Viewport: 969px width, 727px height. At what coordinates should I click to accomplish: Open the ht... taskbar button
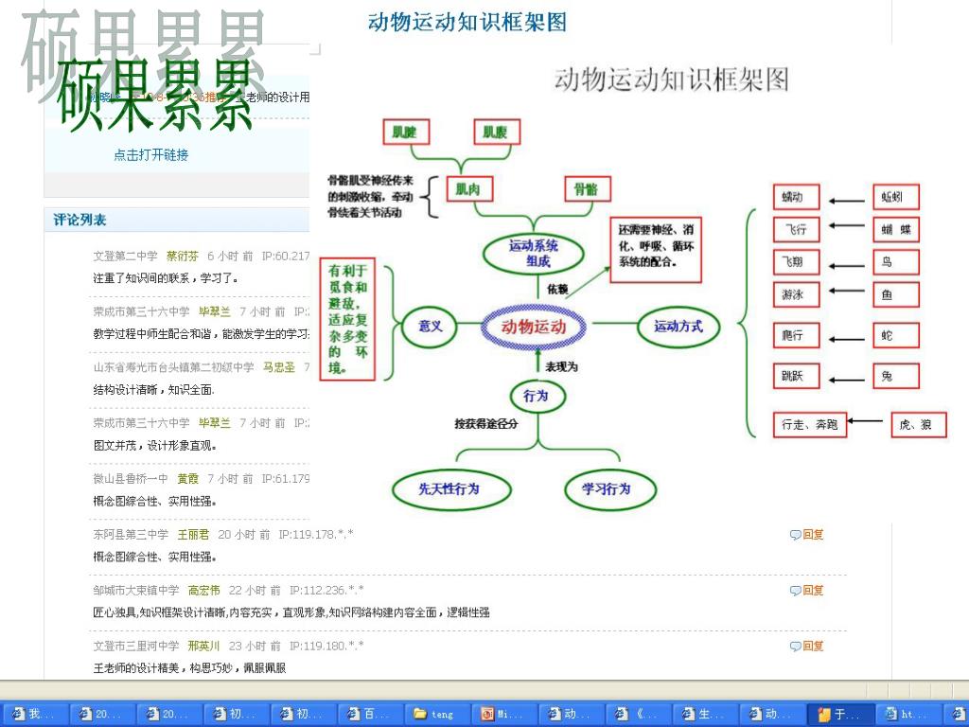pyautogui.click(x=907, y=714)
